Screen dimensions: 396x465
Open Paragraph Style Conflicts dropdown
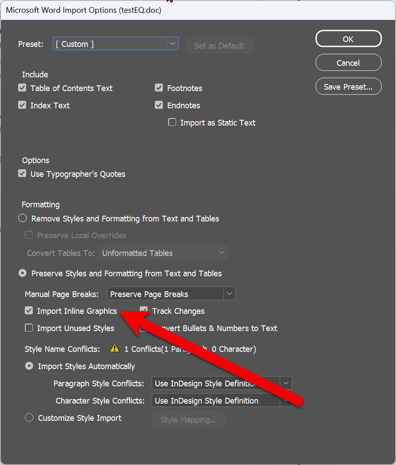click(222, 383)
